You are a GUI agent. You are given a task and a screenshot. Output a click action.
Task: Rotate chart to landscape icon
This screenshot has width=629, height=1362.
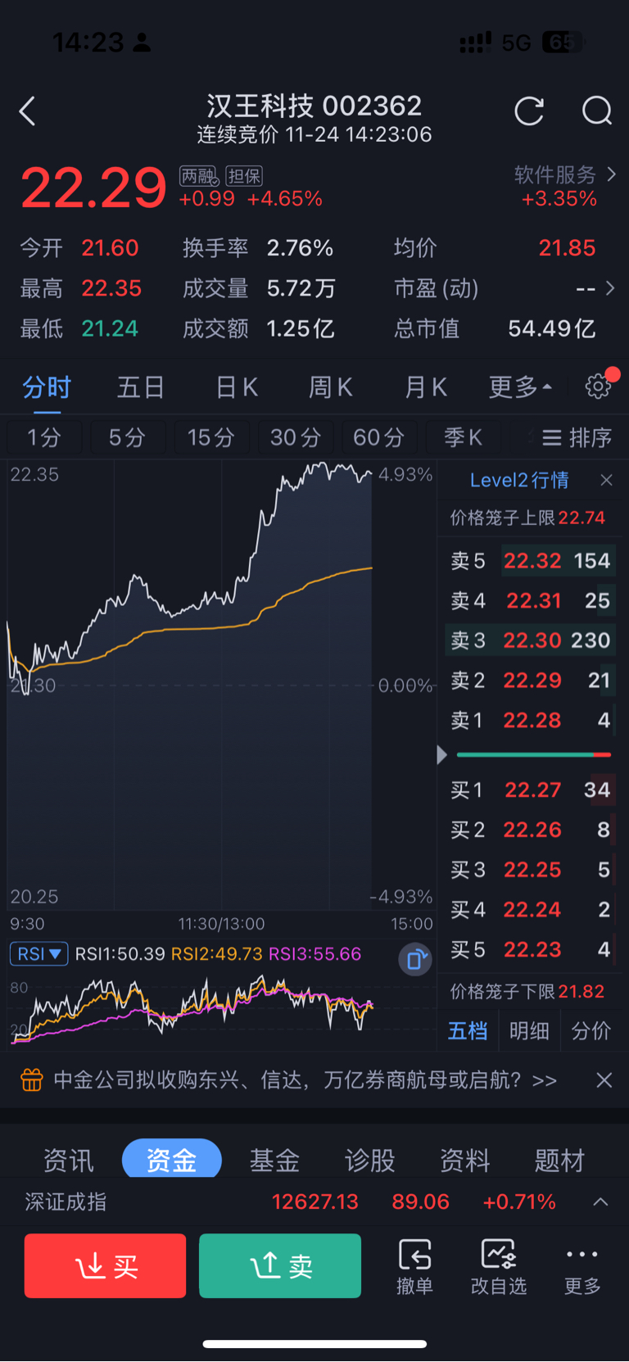(x=415, y=959)
